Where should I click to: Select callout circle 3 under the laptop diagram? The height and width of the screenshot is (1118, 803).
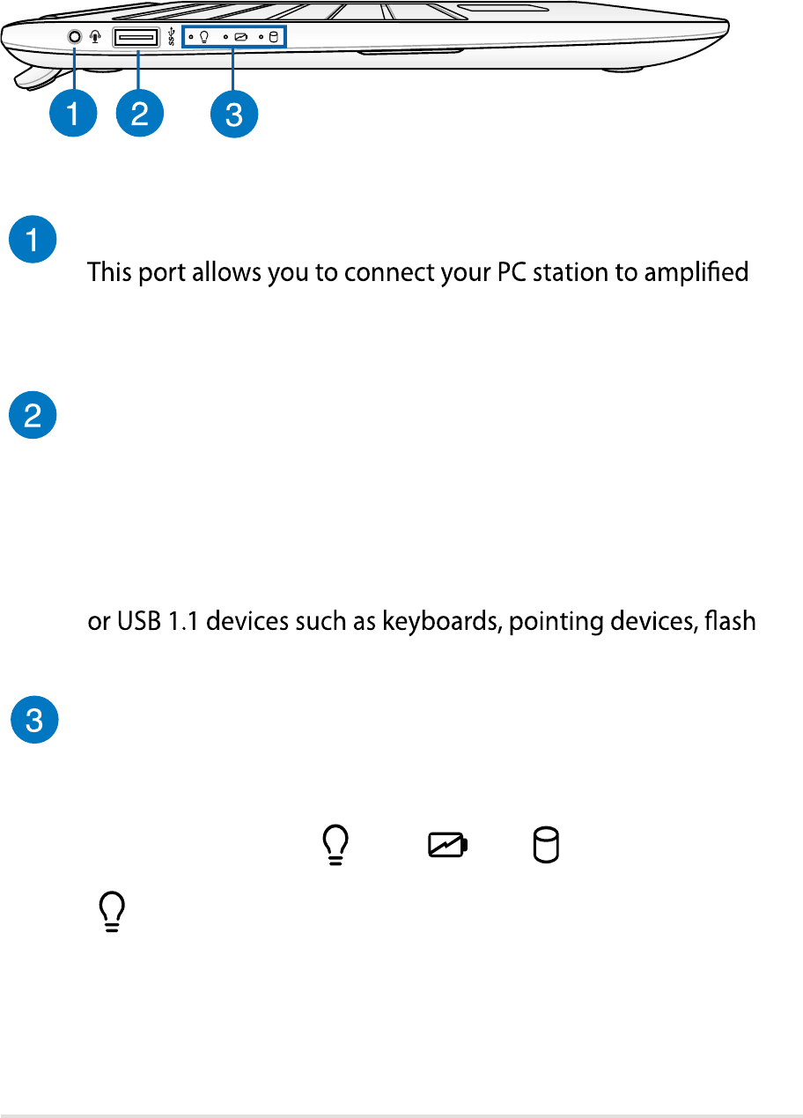233,115
